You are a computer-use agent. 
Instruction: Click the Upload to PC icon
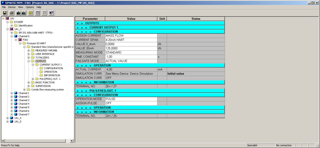coord(24,13)
